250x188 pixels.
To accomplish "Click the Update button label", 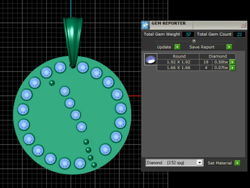I will coord(164,47).
